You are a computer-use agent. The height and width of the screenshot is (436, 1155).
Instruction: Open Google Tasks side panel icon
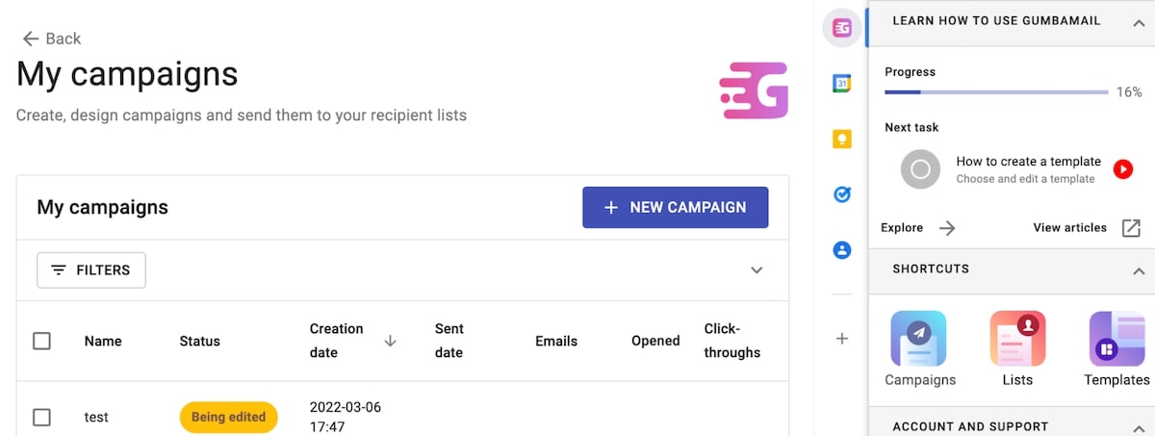point(841,194)
